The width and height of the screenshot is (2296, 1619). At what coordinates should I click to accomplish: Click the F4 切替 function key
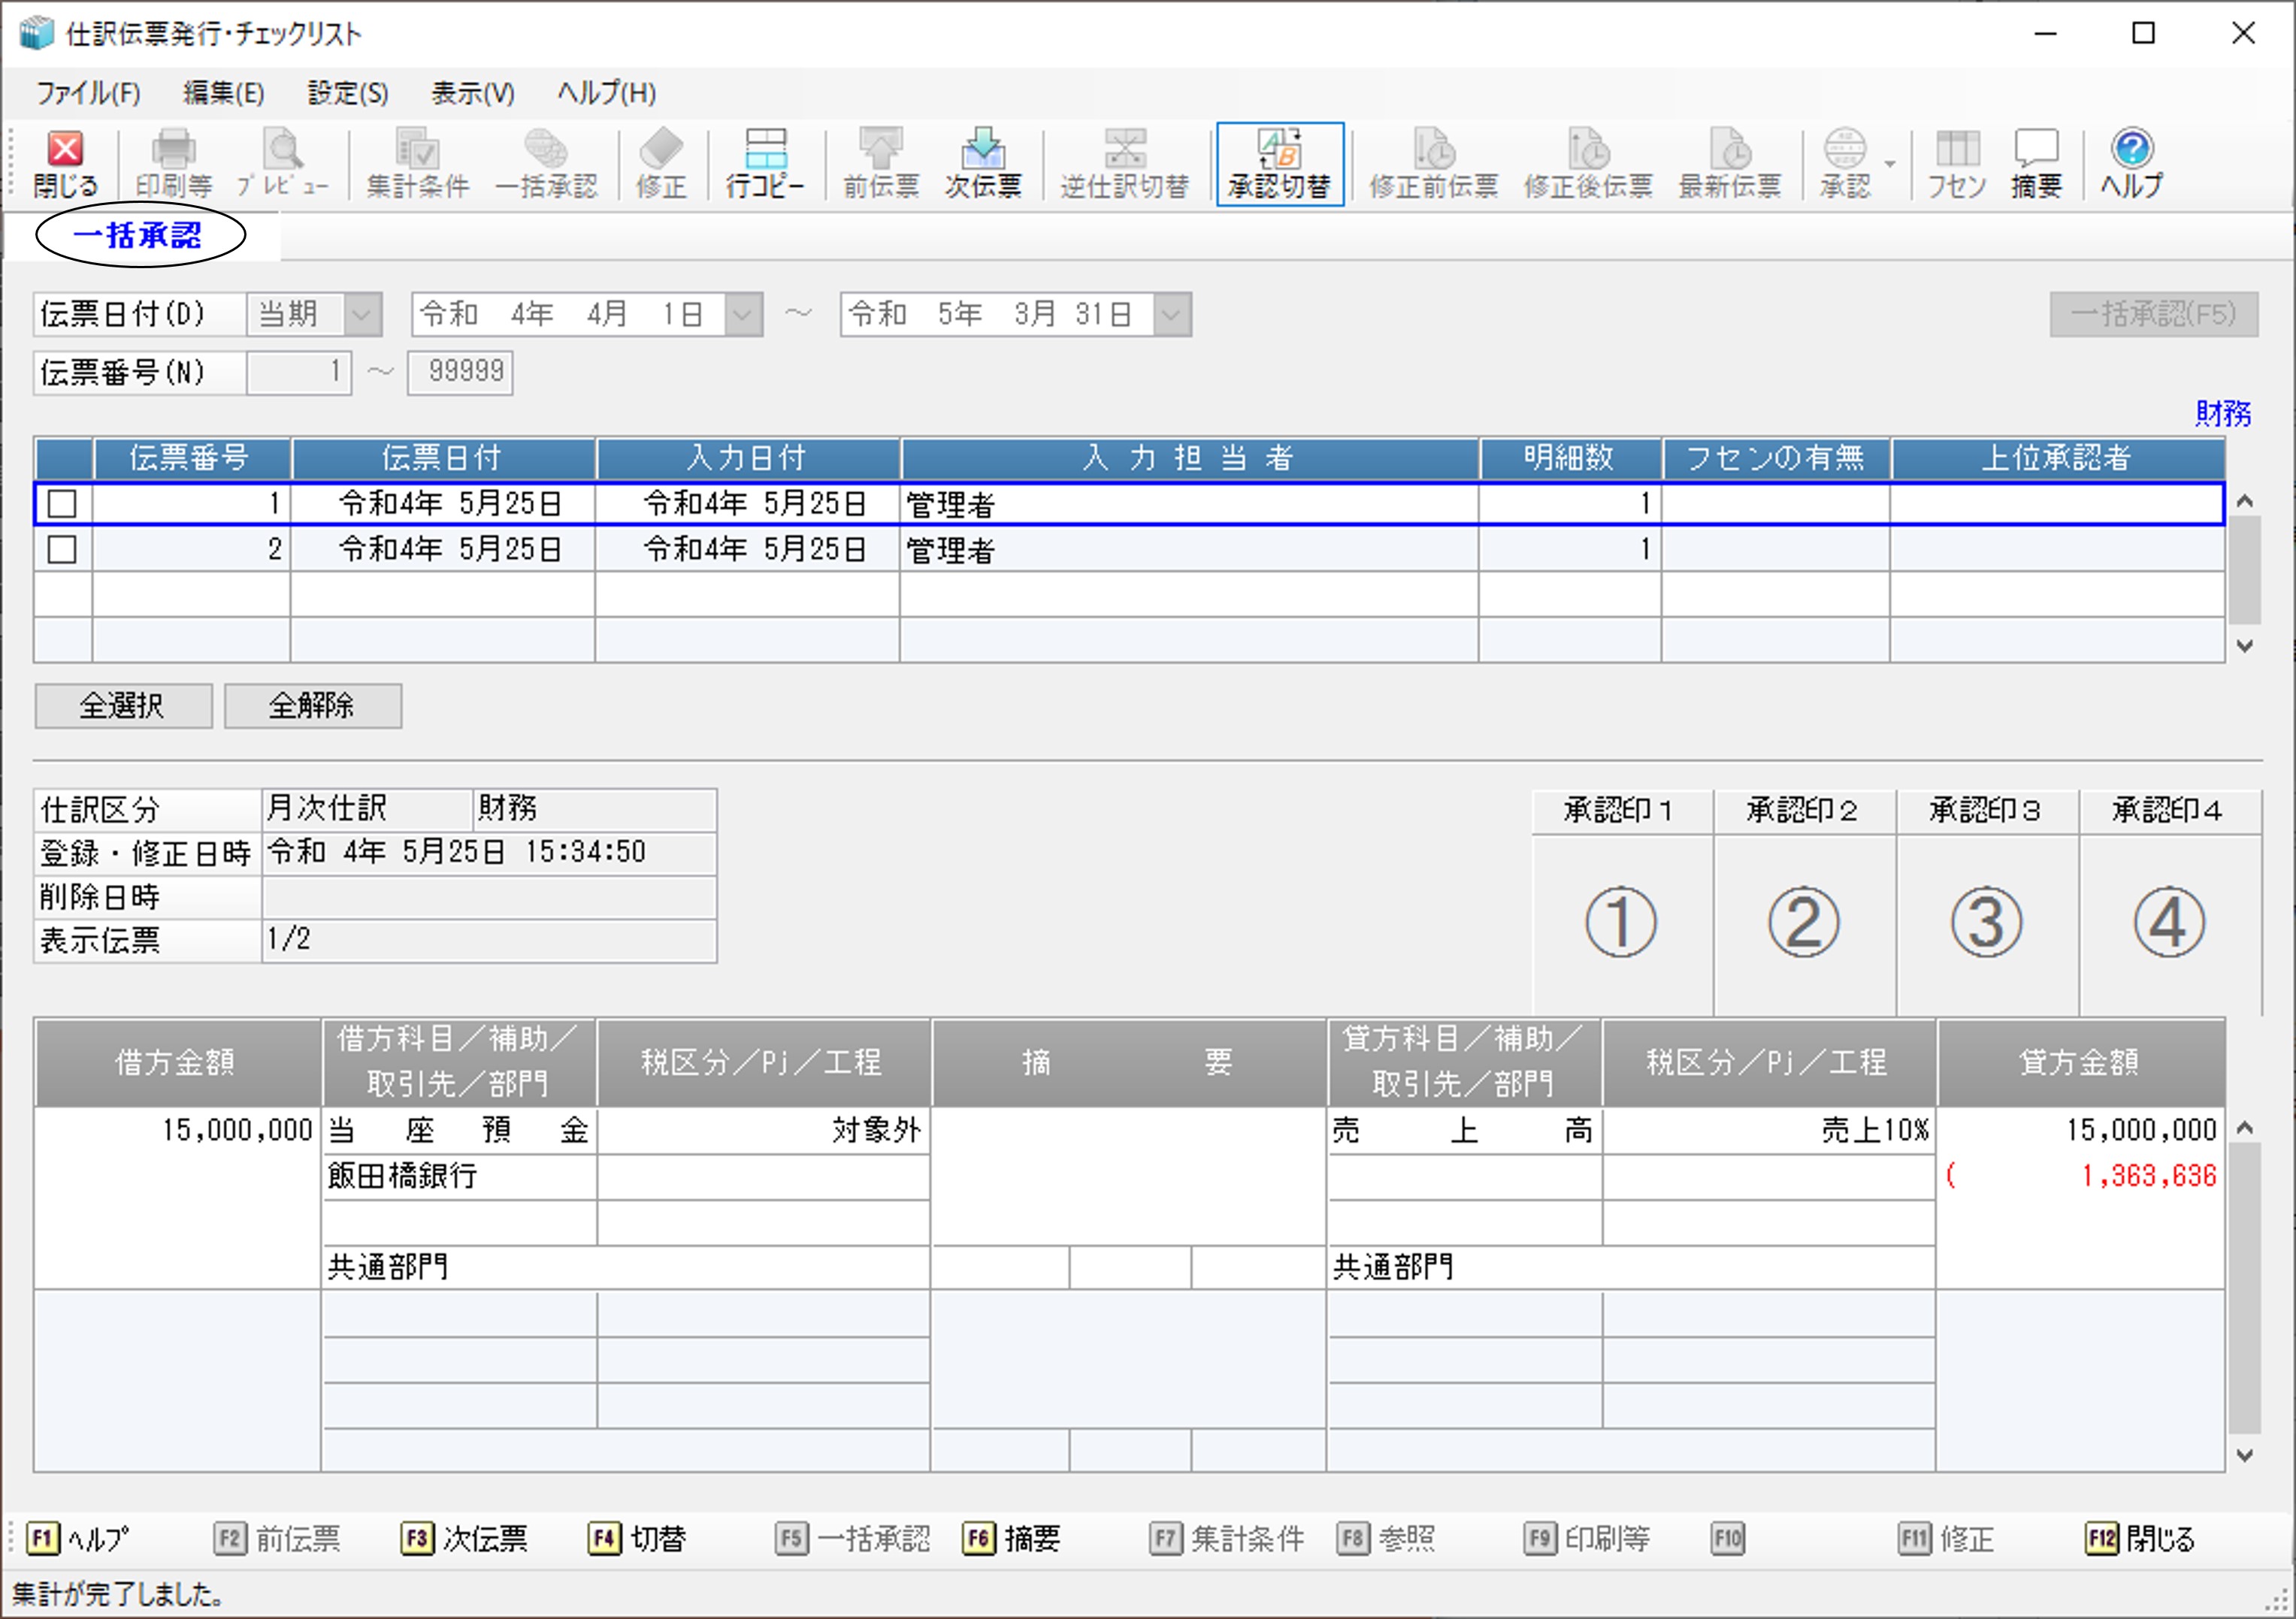[637, 1538]
